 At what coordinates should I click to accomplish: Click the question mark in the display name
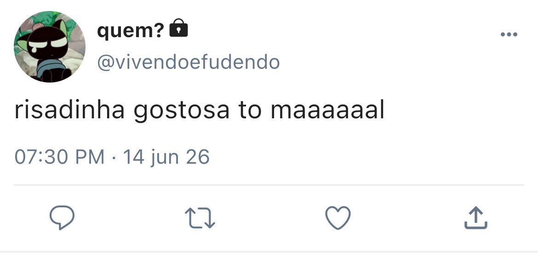pyautogui.click(x=160, y=30)
